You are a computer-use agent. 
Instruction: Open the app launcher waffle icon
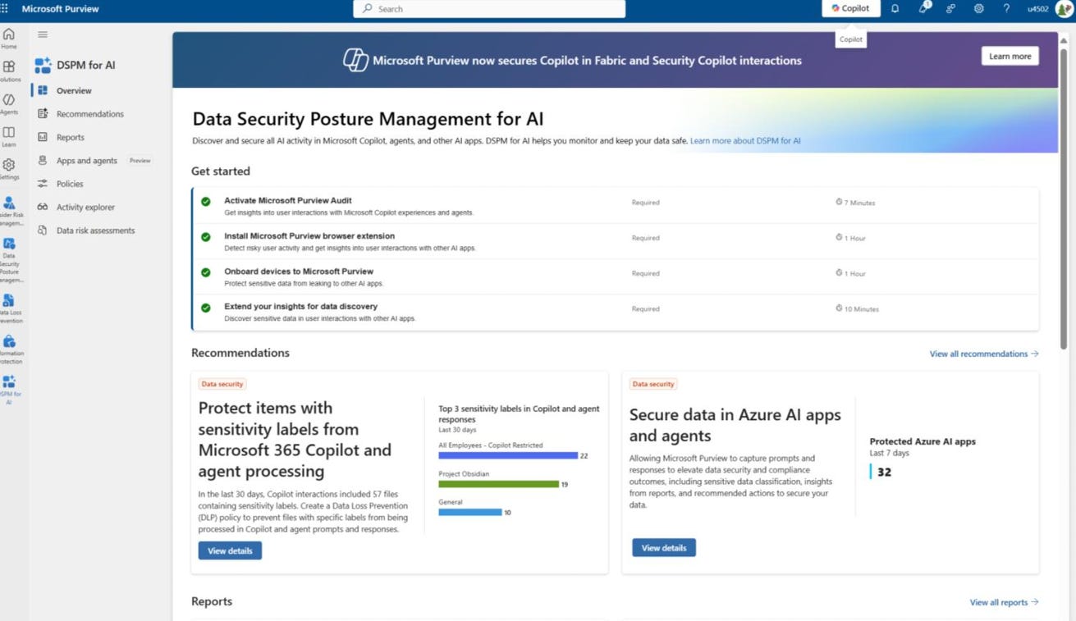click(6, 8)
